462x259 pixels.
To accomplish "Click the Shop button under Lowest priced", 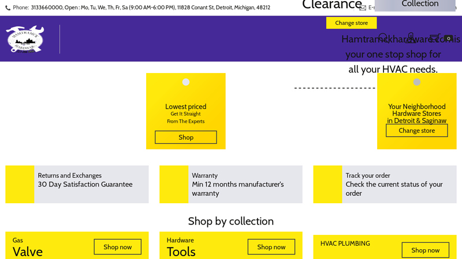I will [186, 138].
